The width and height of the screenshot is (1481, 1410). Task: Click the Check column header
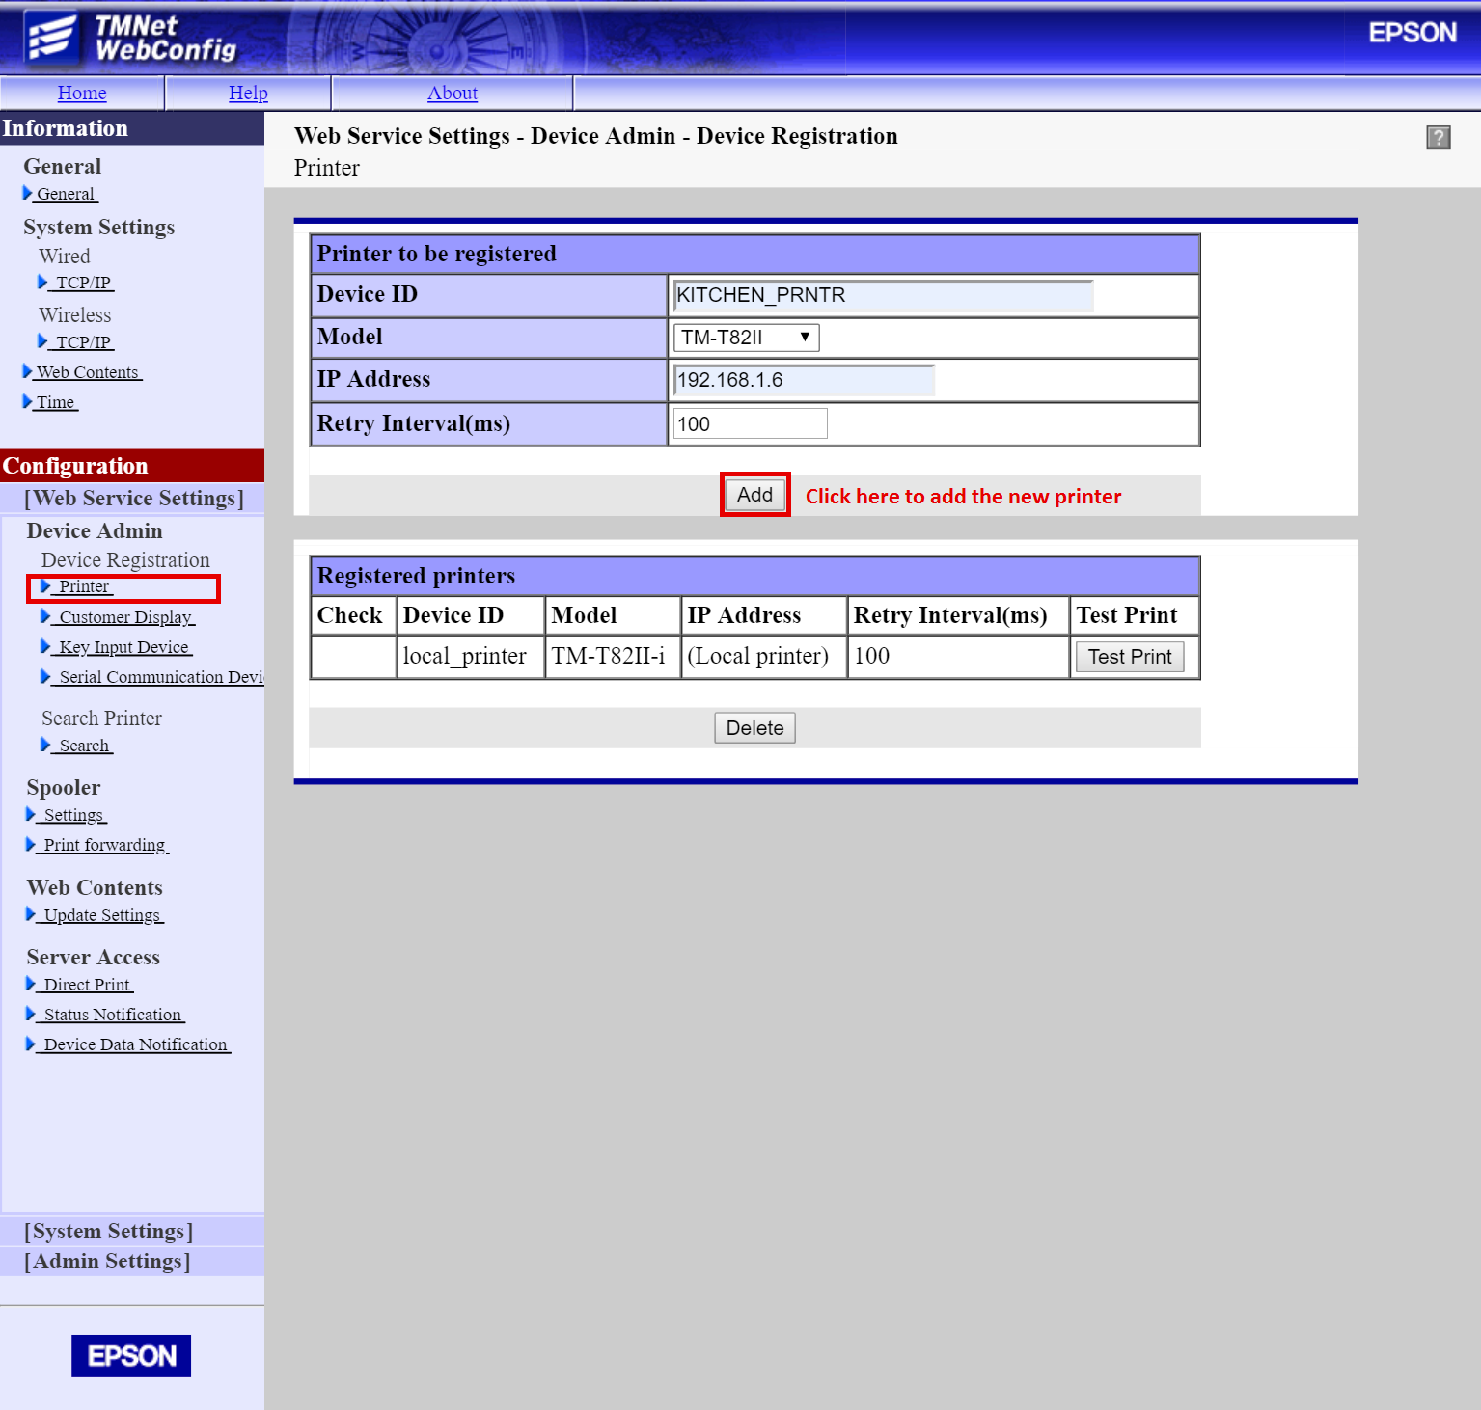353,615
